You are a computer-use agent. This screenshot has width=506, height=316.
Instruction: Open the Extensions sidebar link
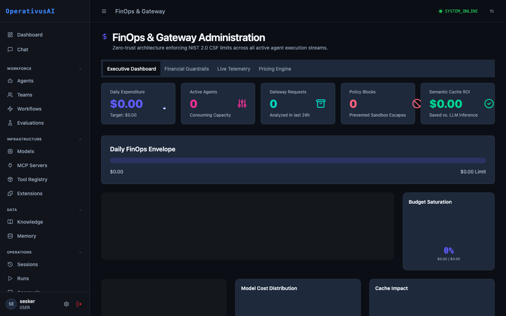point(45,193)
